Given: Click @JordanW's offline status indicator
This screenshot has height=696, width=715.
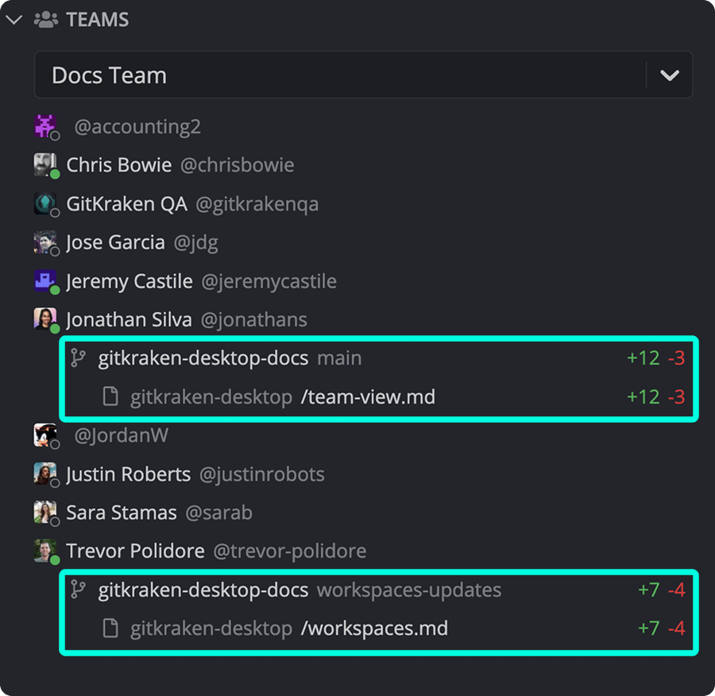Looking at the screenshot, I should (55, 444).
